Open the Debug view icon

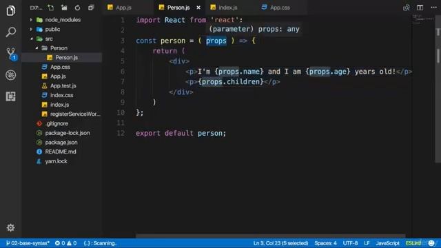pyautogui.click(x=11, y=75)
